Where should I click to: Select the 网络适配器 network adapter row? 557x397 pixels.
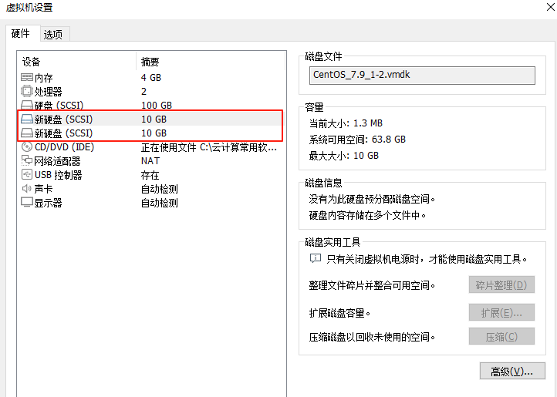(x=152, y=161)
